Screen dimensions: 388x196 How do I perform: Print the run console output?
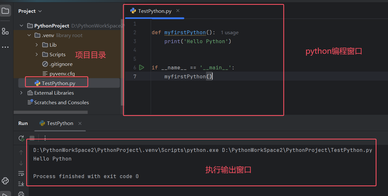(x=21, y=193)
